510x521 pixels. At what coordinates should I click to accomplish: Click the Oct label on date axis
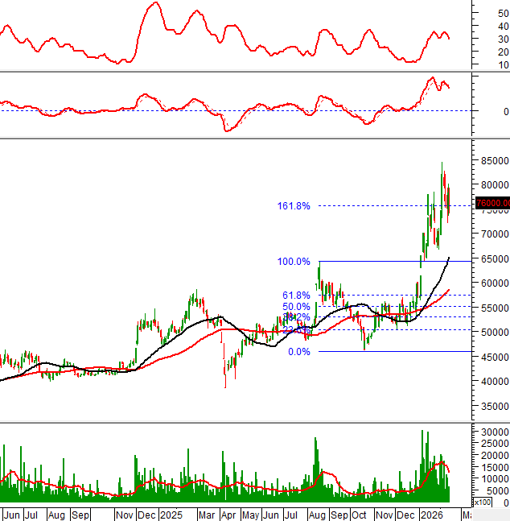point(360,514)
